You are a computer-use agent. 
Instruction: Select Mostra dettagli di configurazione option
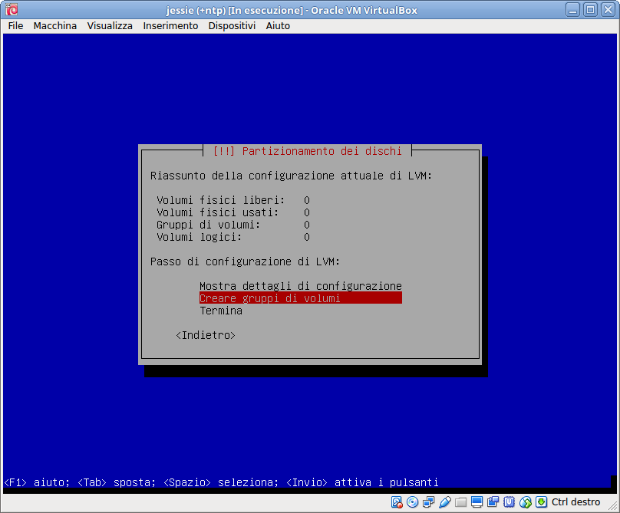pos(301,286)
